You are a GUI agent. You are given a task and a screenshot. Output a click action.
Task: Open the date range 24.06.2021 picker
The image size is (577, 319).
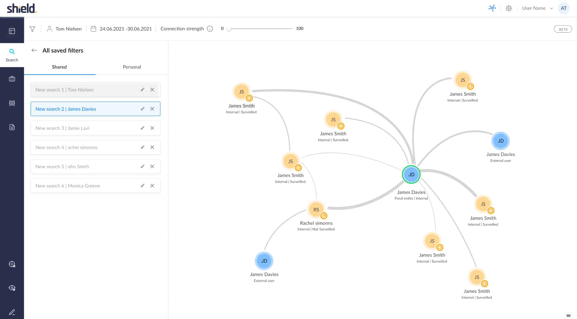point(121,29)
